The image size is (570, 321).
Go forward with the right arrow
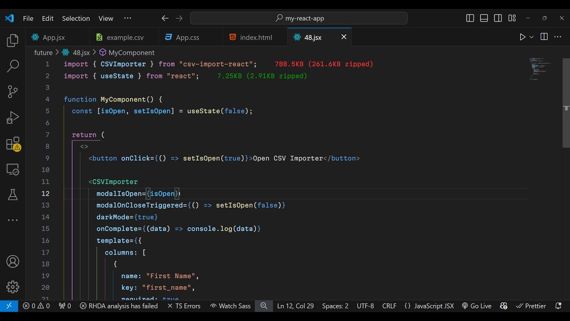(x=179, y=18)
